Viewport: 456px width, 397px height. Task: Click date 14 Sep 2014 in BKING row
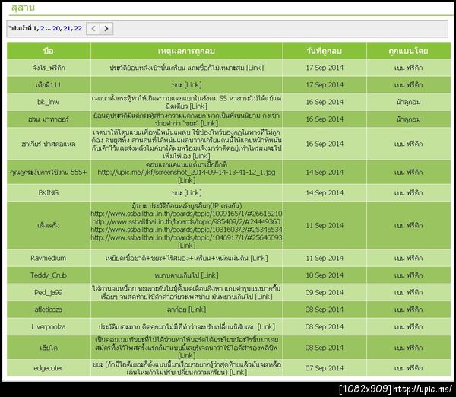(325, 193)
